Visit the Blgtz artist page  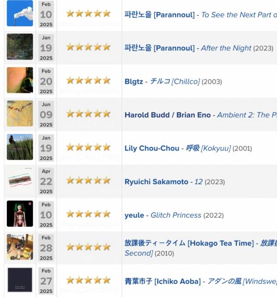click(x=134, y=82)
